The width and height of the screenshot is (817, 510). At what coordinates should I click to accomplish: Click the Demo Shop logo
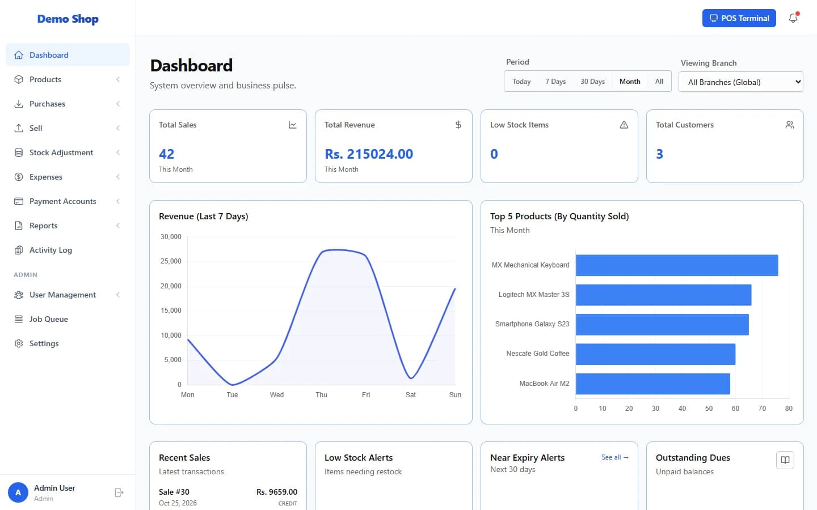pos(68,19)
